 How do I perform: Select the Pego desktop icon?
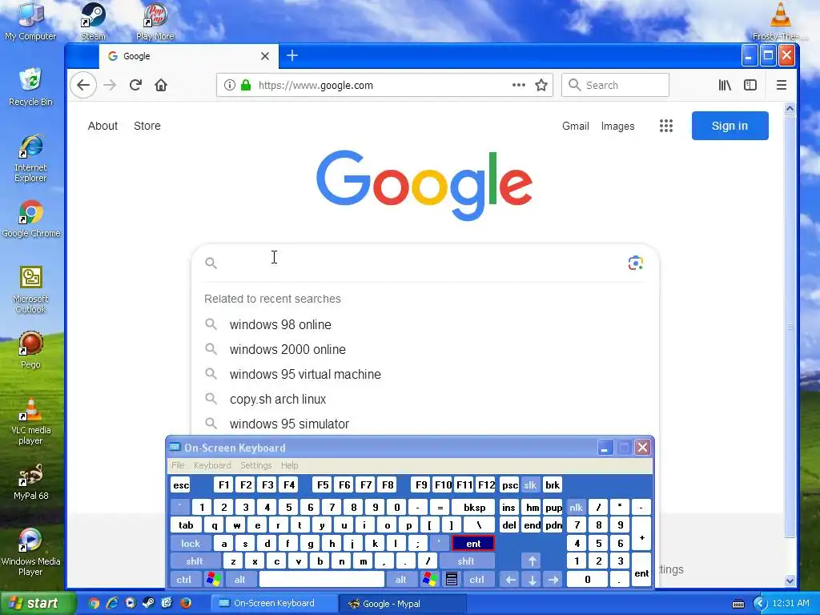(x=30, y=349)
